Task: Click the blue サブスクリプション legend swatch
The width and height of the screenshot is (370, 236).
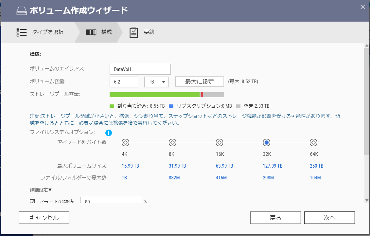Action: coord(171,106)
